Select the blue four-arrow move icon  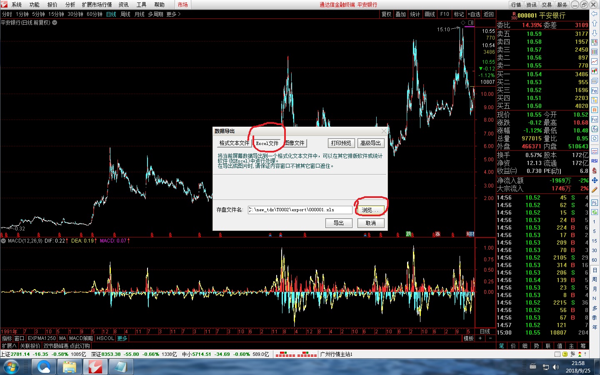595,180
